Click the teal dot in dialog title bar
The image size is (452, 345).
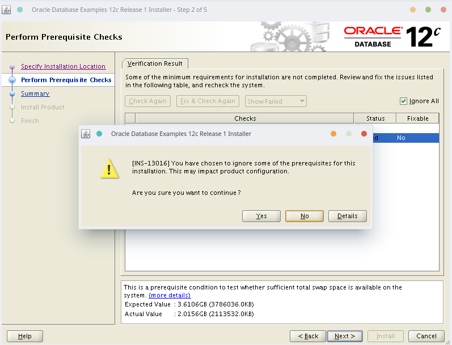pyautogui.click(x=99, y=134)
